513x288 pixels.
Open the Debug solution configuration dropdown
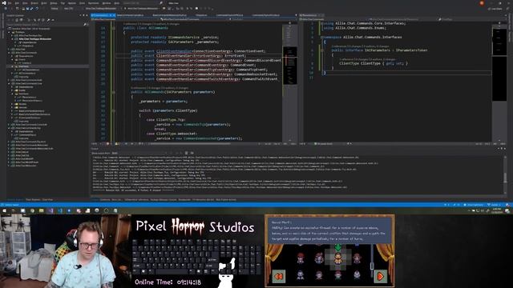55,9
